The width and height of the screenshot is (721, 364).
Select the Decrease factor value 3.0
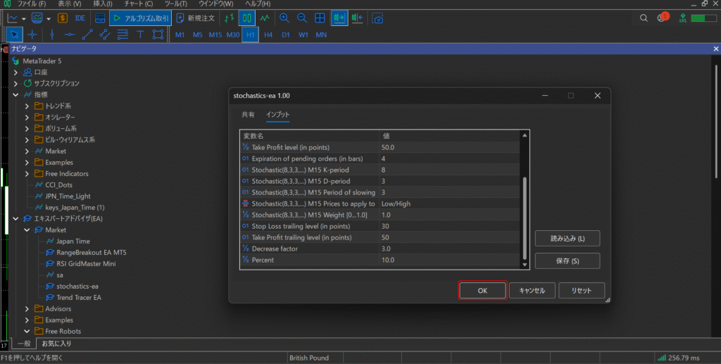449,249
